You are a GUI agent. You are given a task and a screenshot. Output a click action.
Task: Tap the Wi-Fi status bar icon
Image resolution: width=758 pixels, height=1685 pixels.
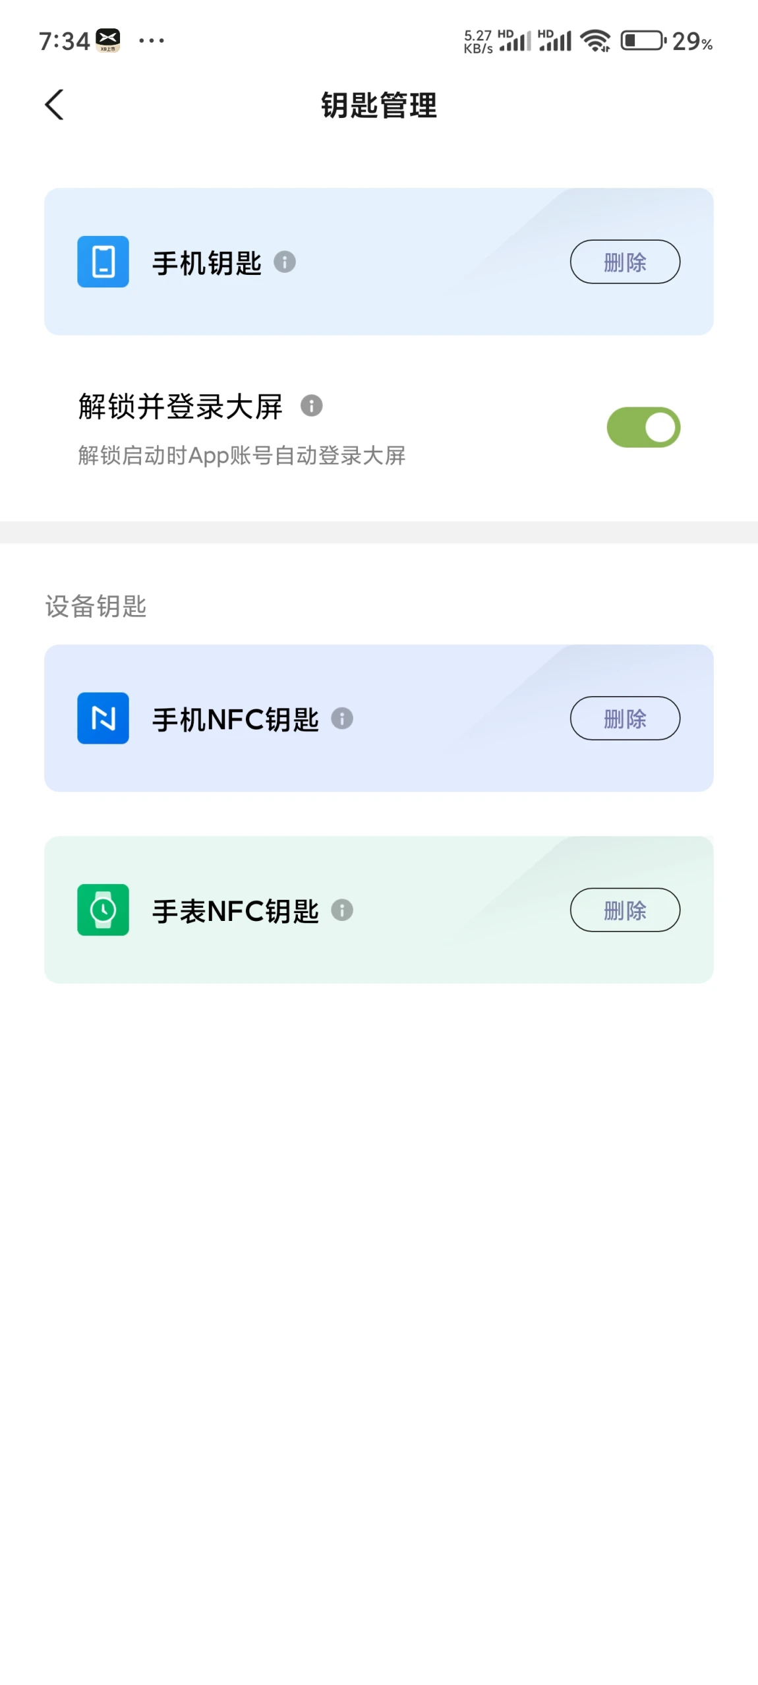tap(595, 41)
